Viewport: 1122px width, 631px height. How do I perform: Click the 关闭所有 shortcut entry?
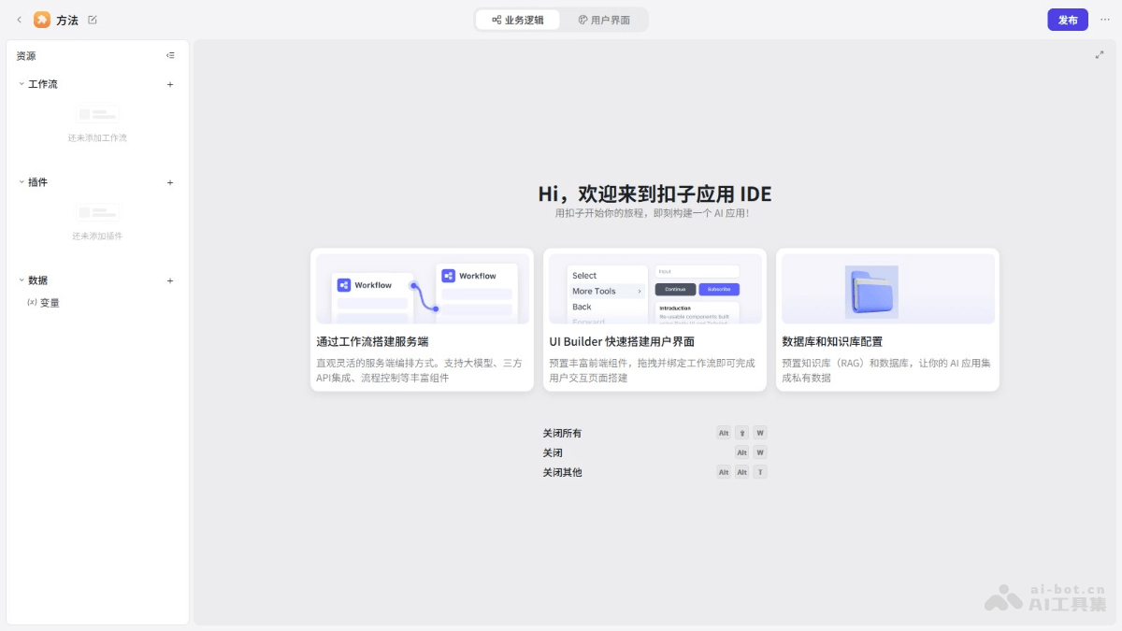point(562,433)
